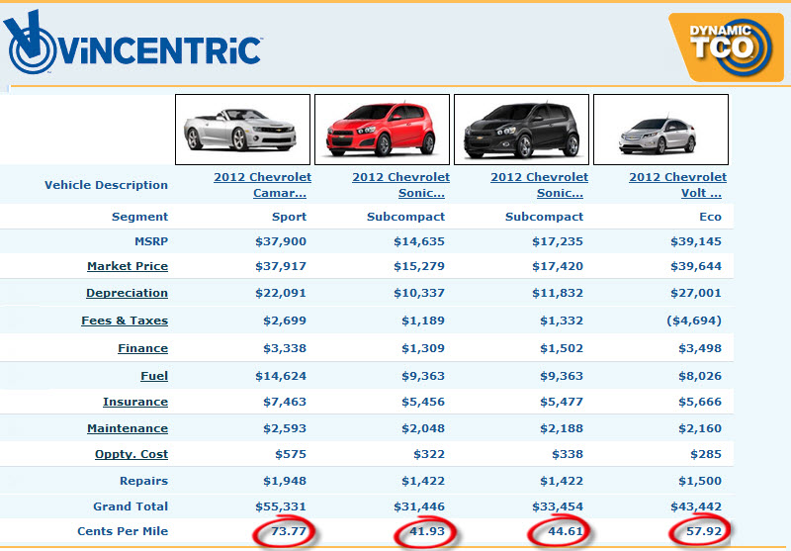Select the Repairs row label

143,481
